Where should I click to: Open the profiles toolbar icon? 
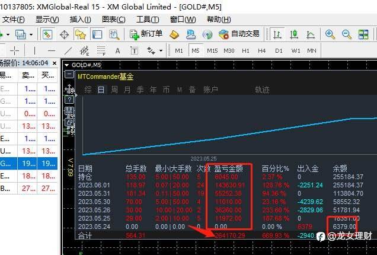pos(20,34)
